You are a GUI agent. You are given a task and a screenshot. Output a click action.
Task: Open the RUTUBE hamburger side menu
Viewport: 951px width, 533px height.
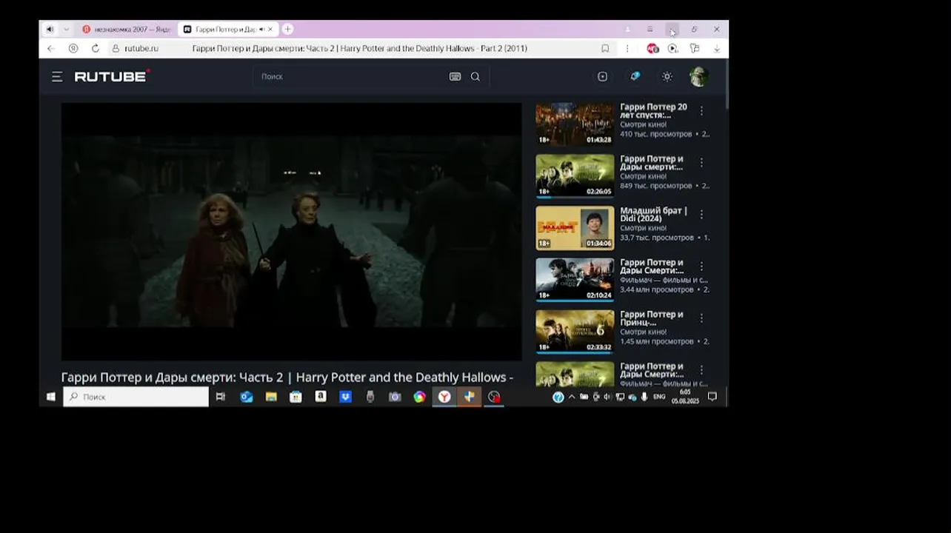click(x=57, y=76)
